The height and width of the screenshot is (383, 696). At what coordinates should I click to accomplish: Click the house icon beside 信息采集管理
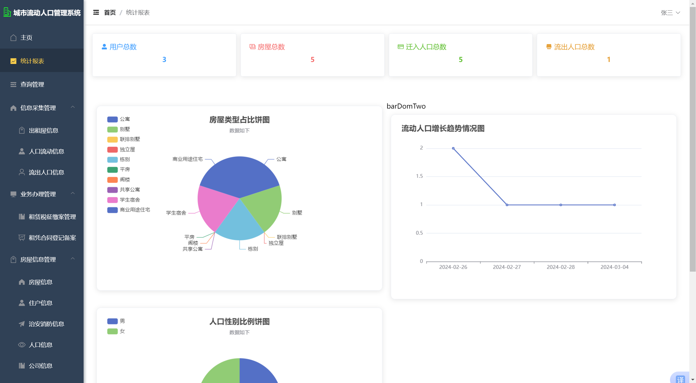pos(13,108)
